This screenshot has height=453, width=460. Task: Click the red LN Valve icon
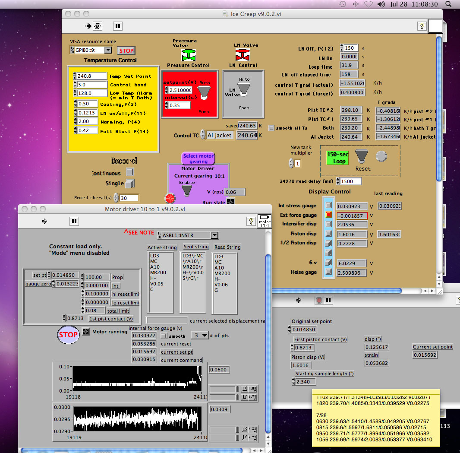(243, 55)
